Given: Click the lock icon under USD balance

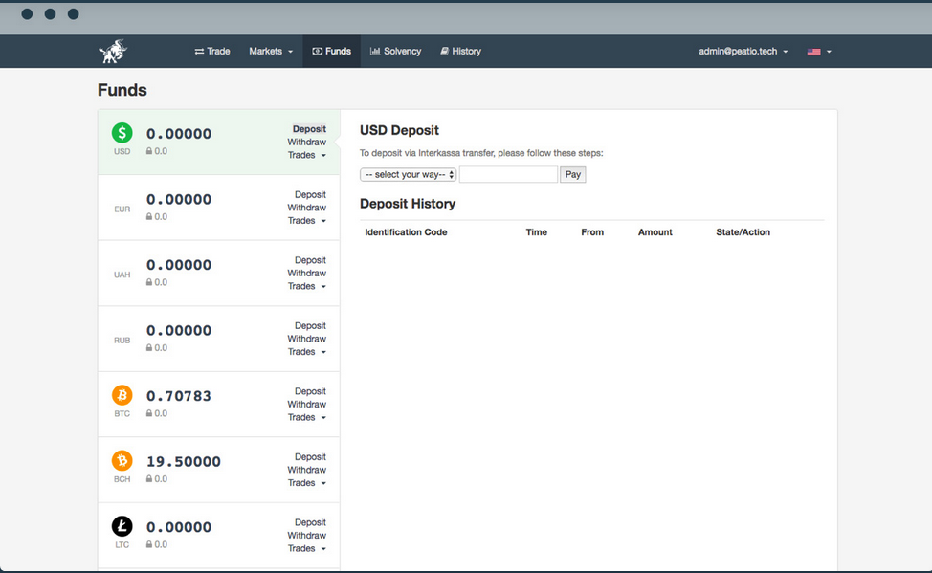Looking at the screenshot, I should tap(149, 151).
